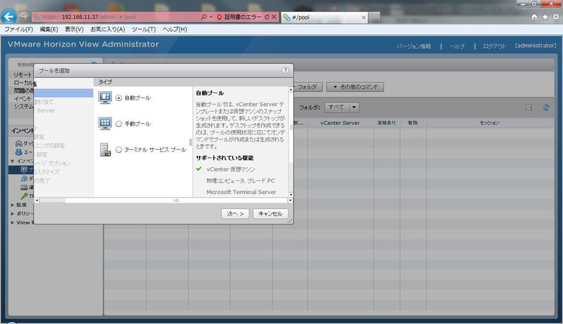Screen dimensions: 563x324
Task: Select the pools monitor icon in inventory
Action: point(24,169)
